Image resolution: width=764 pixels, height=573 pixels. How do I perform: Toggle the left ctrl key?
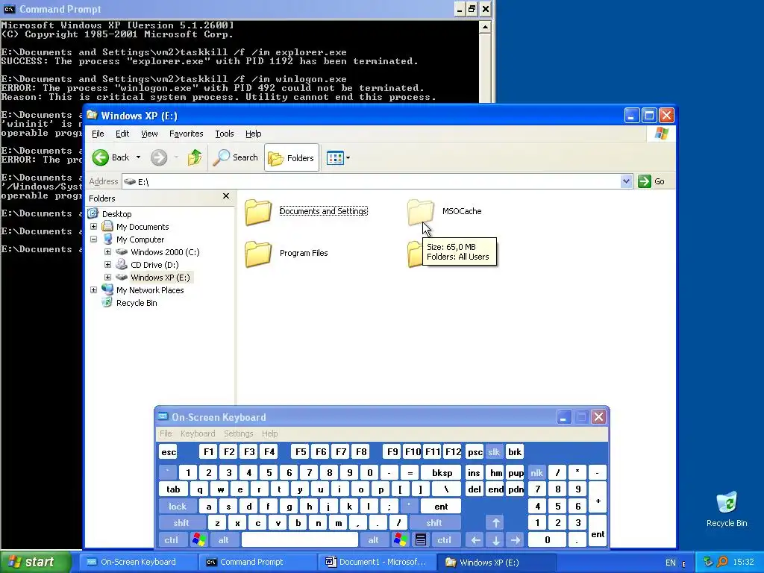pos(171,540)
